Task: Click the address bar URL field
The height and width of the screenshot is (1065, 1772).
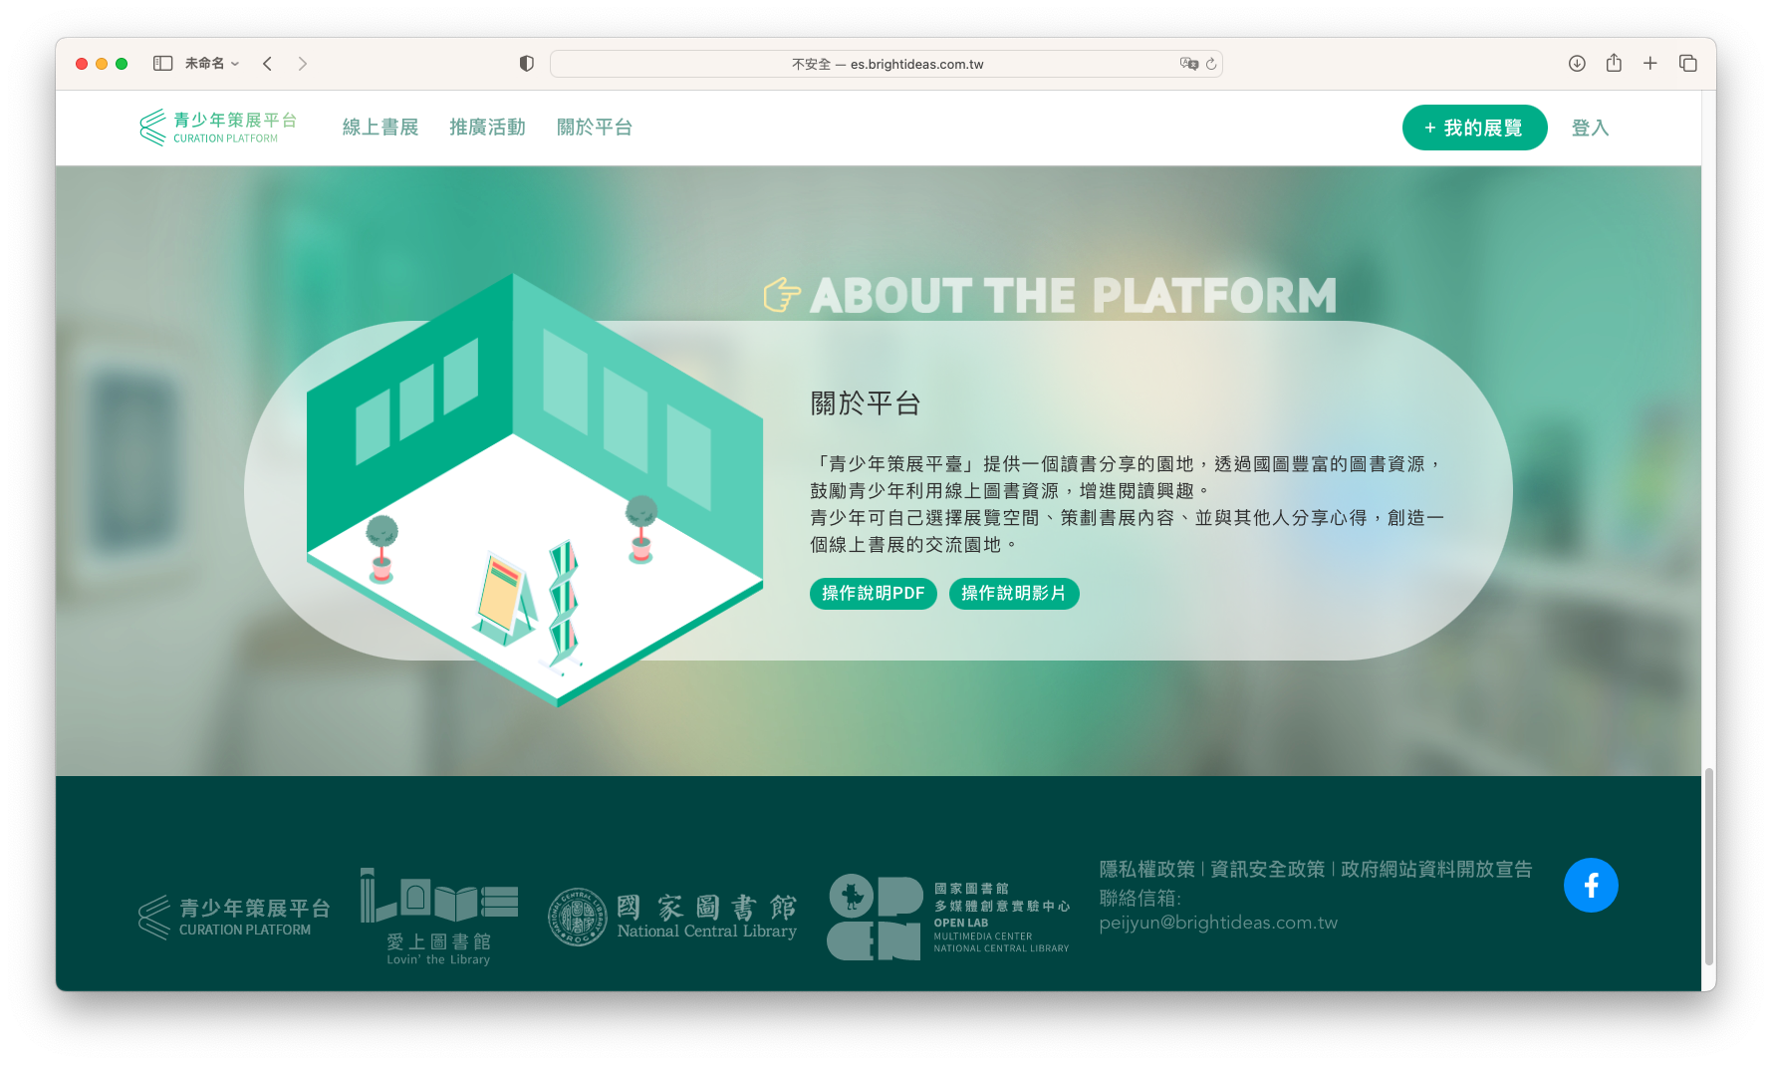Action: (886, 64)
